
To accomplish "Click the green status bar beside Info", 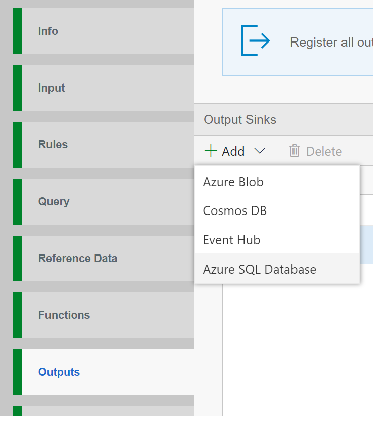I will coord(17,31).
